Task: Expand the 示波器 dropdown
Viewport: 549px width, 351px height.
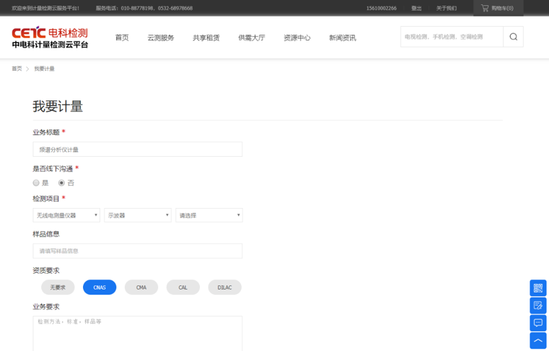Action: [138, 215]
